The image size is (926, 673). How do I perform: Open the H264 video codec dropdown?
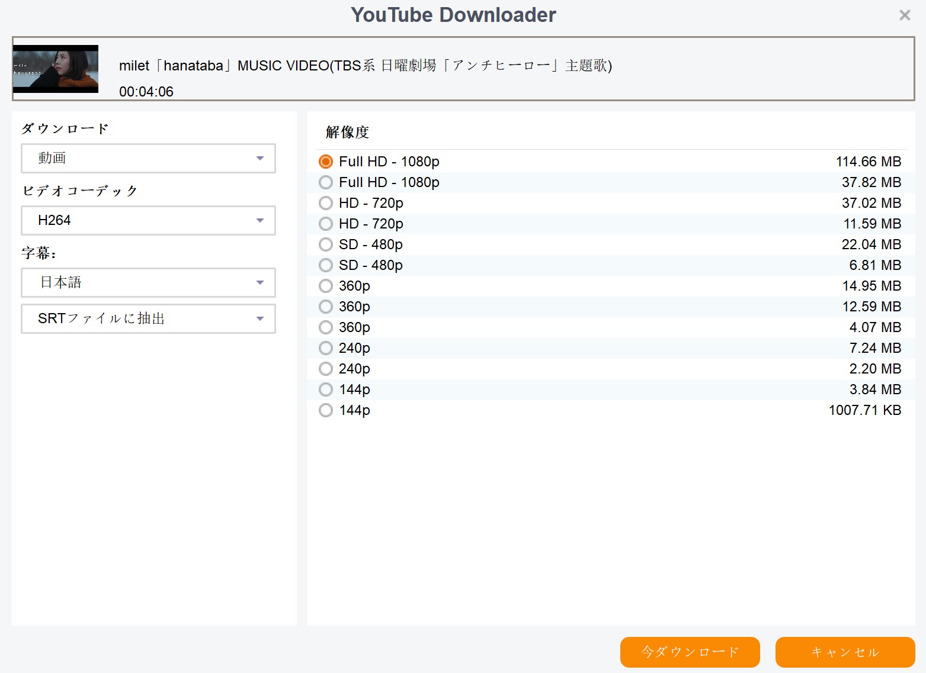click(x=148, y=220)
